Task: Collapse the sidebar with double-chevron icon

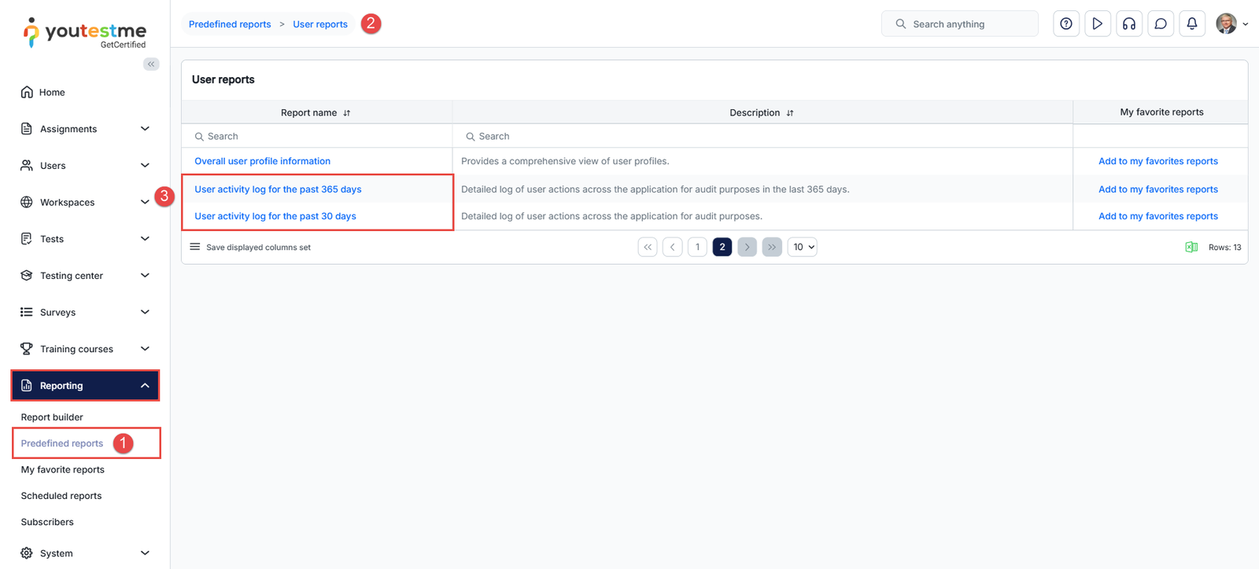Action: tap(151, 64)
